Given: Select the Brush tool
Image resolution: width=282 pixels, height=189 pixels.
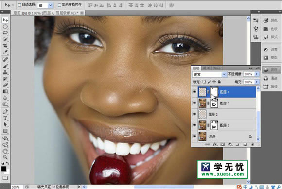Looking at the screenshot, I should pos(5,66).
